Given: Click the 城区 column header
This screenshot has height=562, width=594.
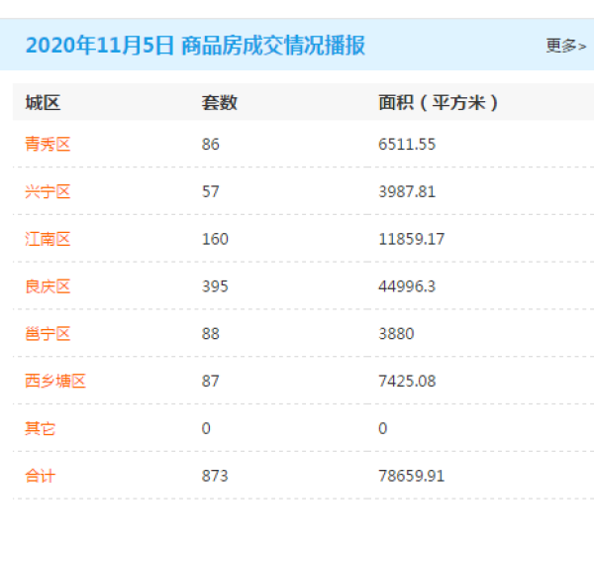Looking at the screenshot, I should (x=43, y=103).
